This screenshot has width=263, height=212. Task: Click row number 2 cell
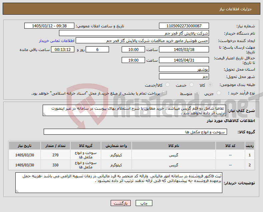pos(249,165)
